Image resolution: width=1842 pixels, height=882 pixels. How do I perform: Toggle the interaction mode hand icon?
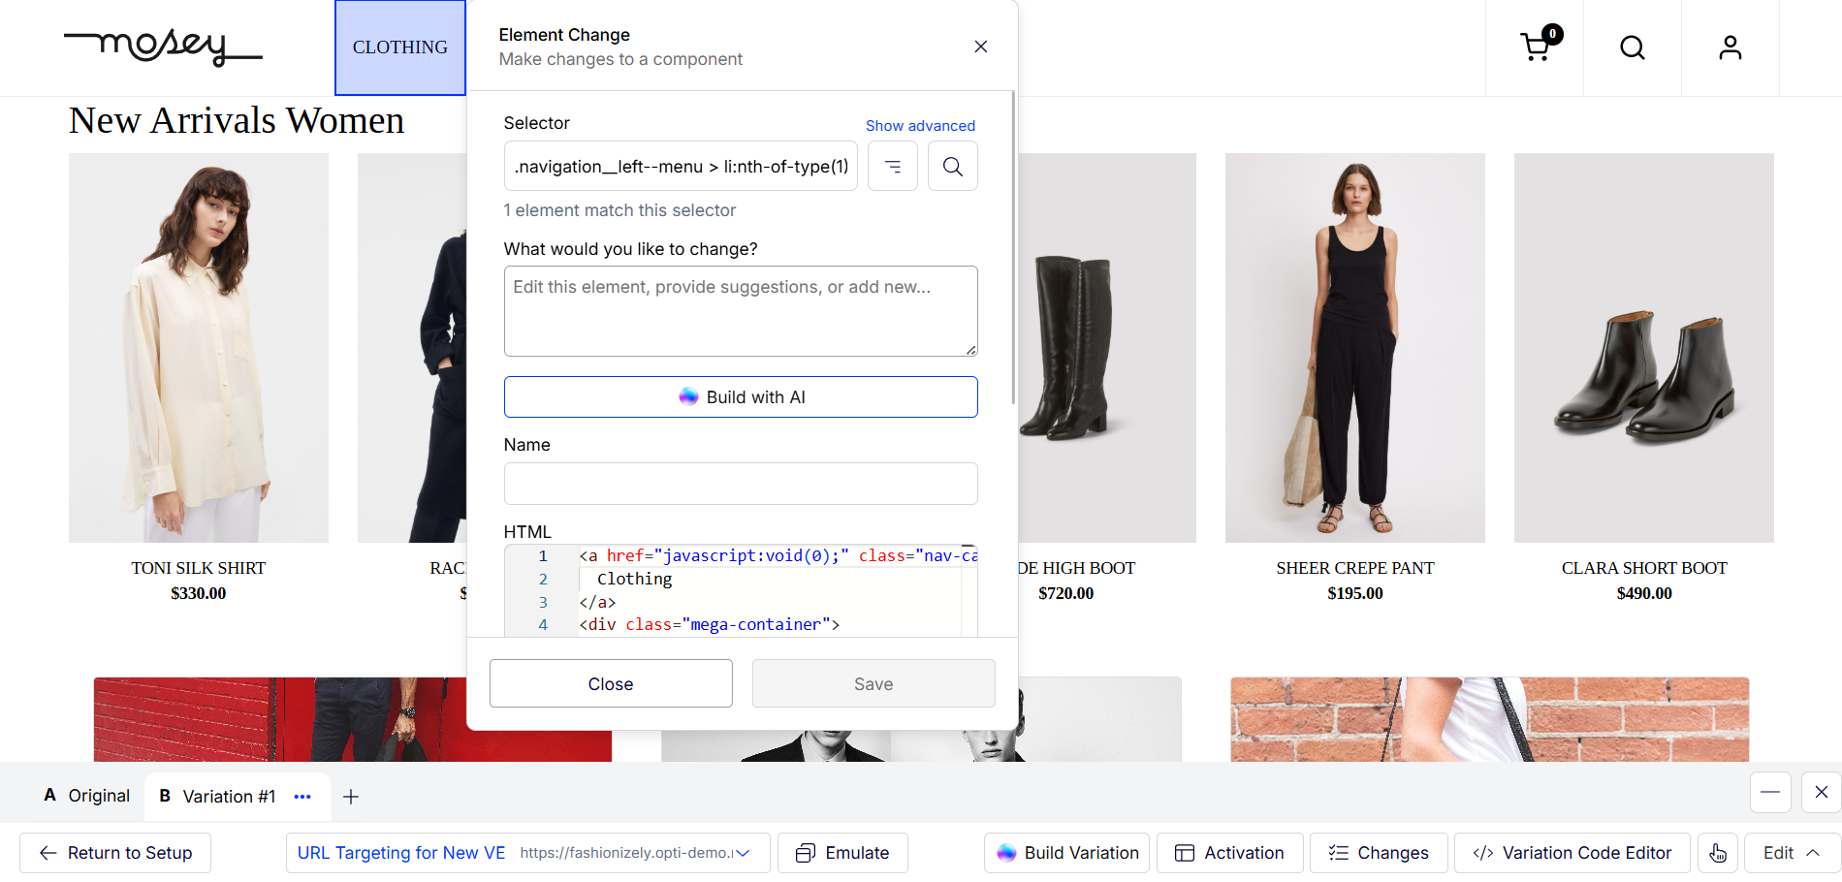click(1717, 853)
